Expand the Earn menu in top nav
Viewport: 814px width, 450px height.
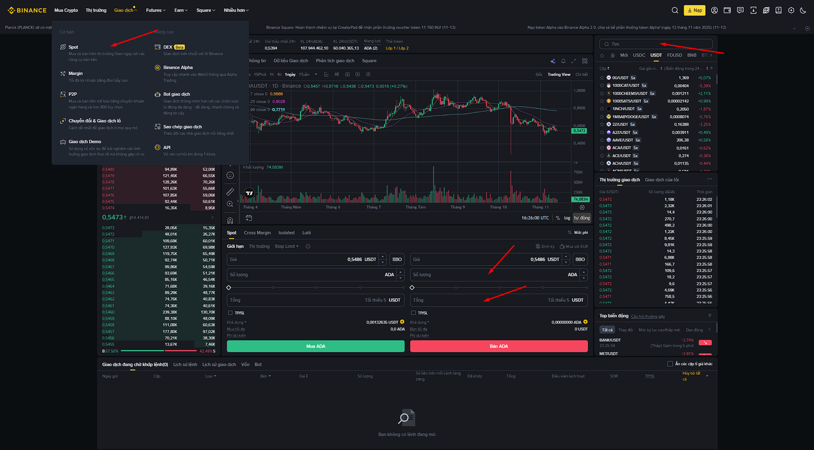coord(181,10)
